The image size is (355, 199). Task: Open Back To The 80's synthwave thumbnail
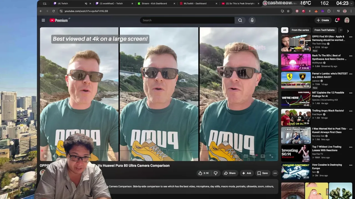(x=296, y=62)
